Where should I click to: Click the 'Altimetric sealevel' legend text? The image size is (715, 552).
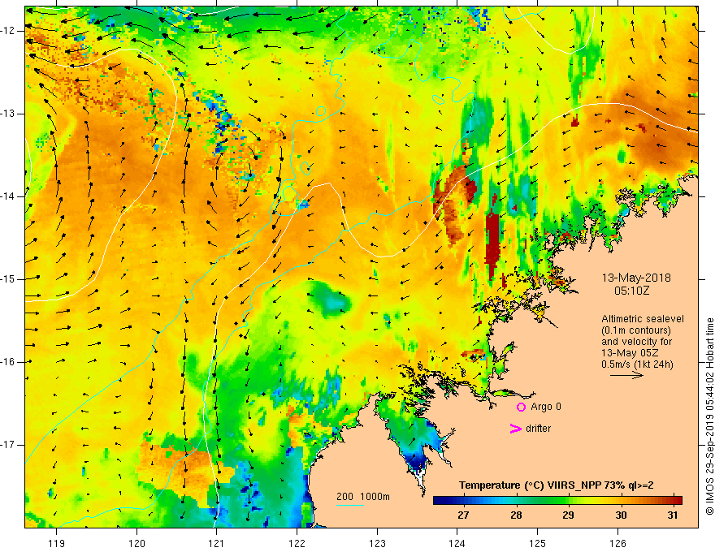(x=643, y=319)
